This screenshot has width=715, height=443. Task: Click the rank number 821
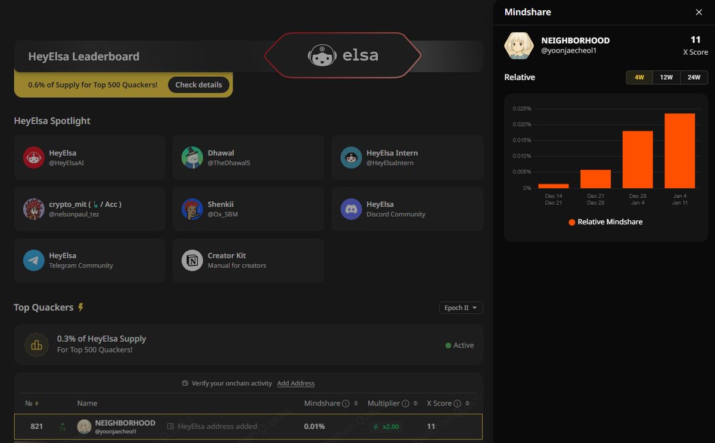click(x=37, y=426)
